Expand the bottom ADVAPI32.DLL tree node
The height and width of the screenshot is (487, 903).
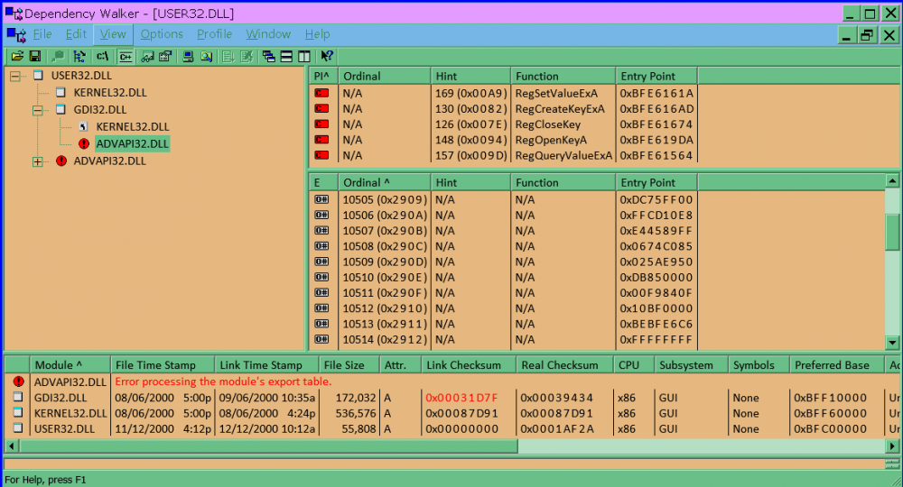tap(38, 161)
